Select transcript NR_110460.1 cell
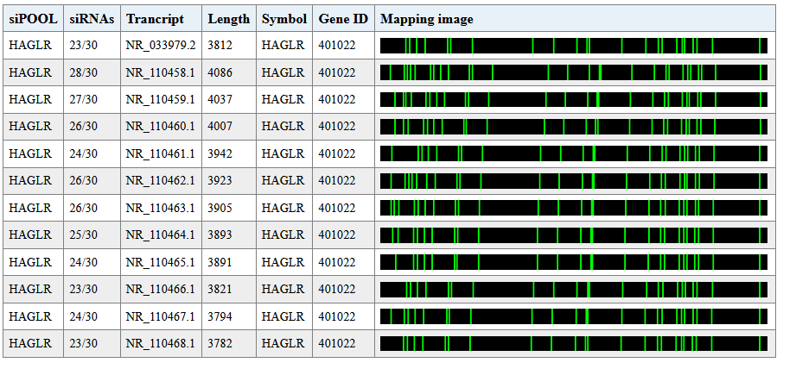This screenshot has height=369, width=796. (x=161, y=127)
